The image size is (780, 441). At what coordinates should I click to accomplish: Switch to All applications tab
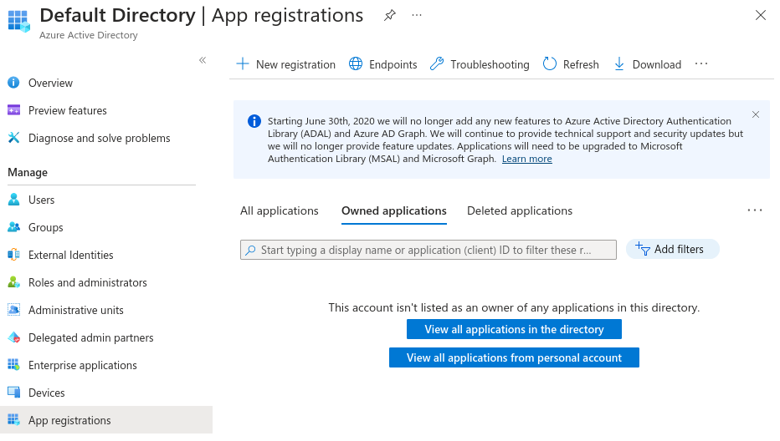[x=279, y=211]
